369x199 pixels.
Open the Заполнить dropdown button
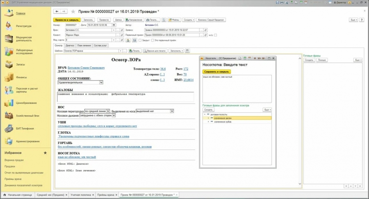pyautogui.click(x=176, y=51)
